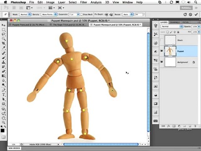This screenshot has height=151, width=201.
Task: Hide the Background layer
Action: click(162, 62)
